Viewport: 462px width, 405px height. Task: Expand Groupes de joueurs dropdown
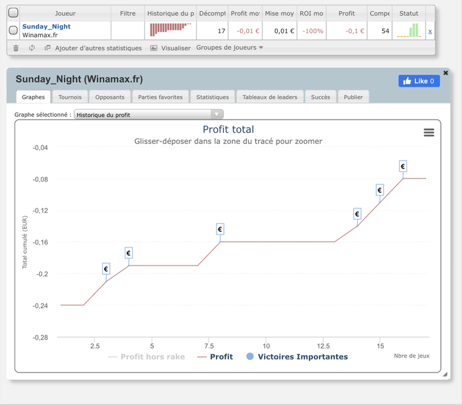tap(230, 48)
